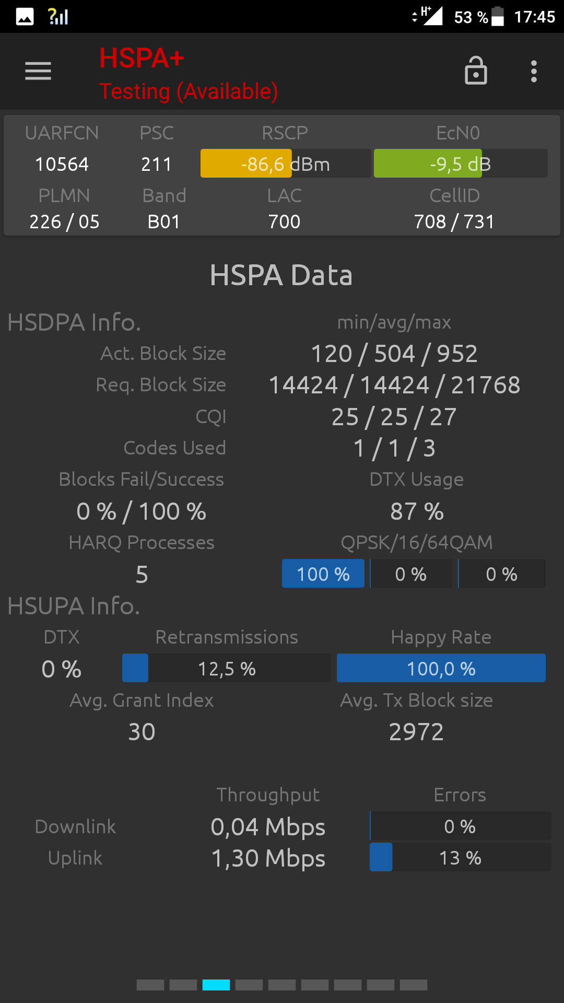Tap the Testing (Available) status text
The width and height of the screenshot is (564, 1003).
(x=189, y=91)
